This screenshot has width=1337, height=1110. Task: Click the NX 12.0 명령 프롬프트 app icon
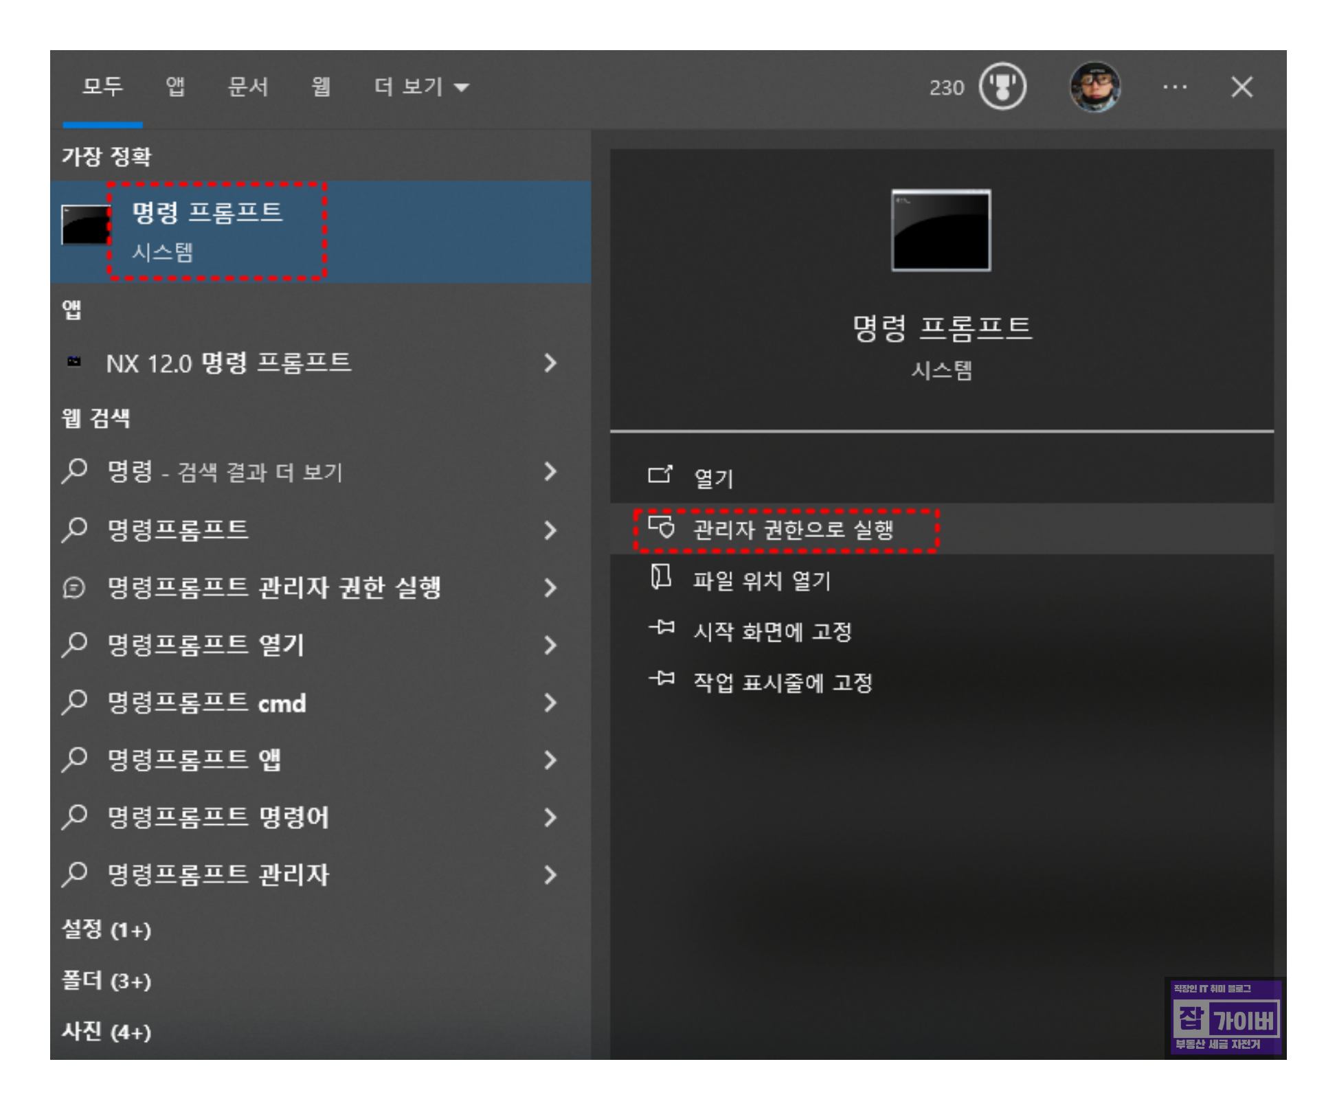click(x=74, y=361)
